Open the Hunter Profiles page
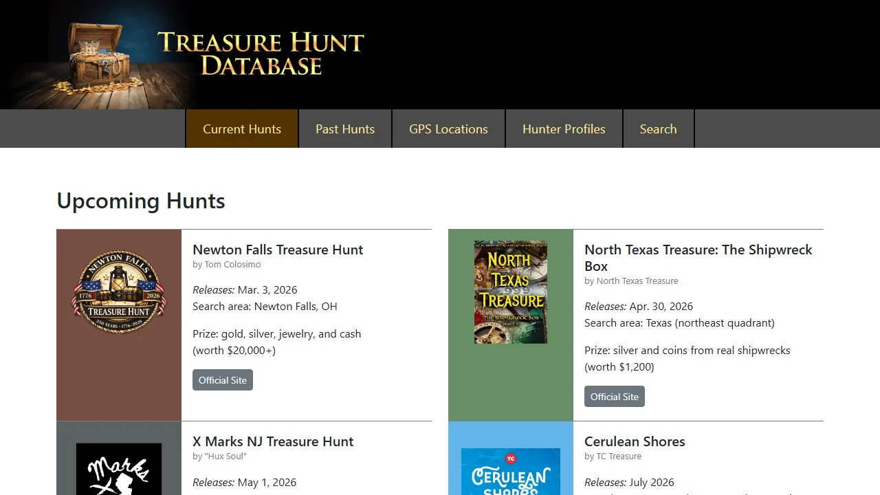 564,129
